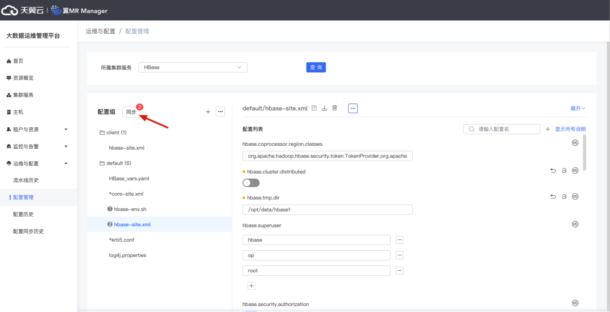Remove the op superuser entry

tap(399, 255)
